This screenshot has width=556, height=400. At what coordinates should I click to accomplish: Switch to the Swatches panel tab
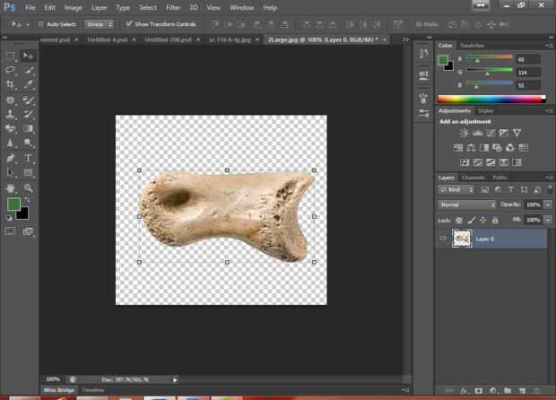[x=472, y=45]
